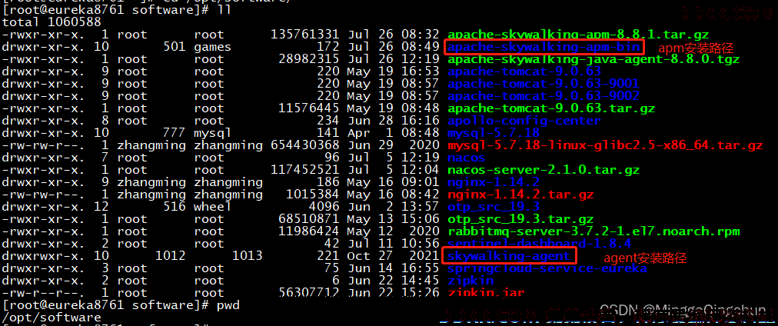Click group 'mysql' in mysql-5.7.18 row
Screen dimensions: 778x326
(x=213, y=134)
